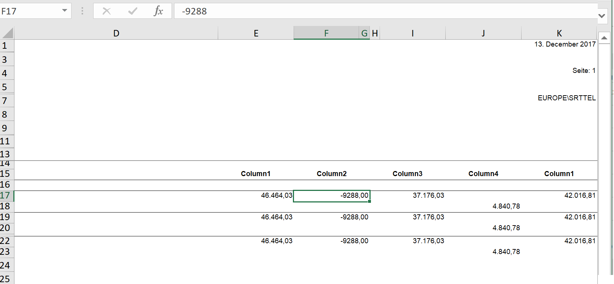Open the Name Box dropdown arrow

tap(65, 10)
